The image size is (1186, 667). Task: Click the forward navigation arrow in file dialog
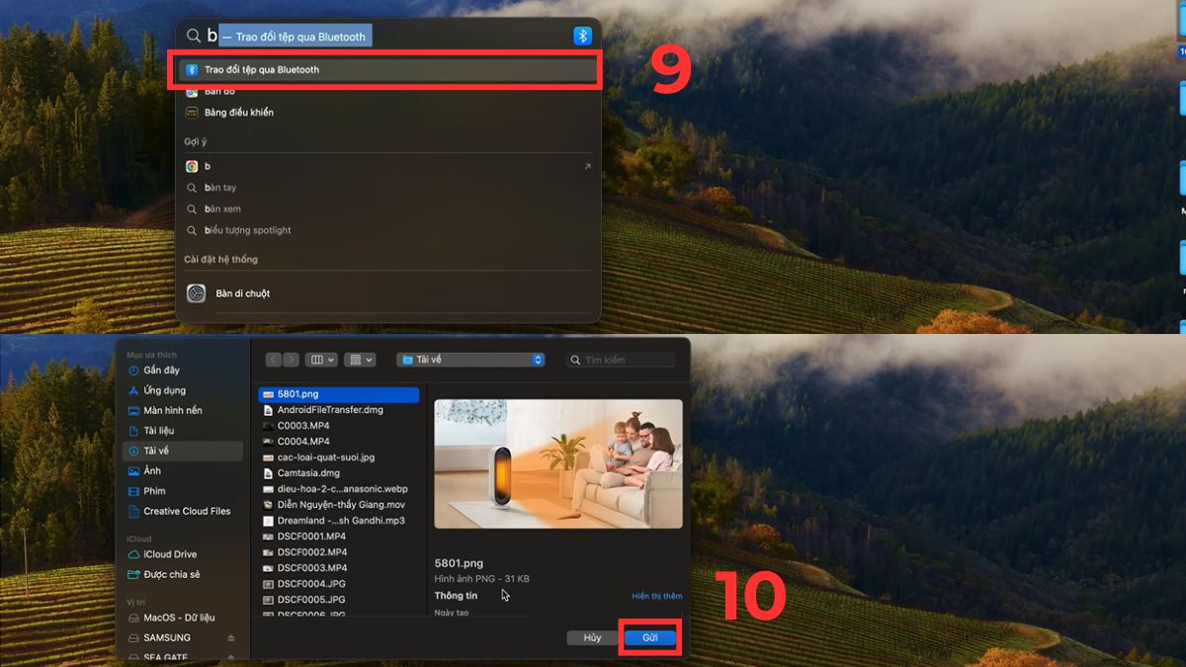[290, 361]
